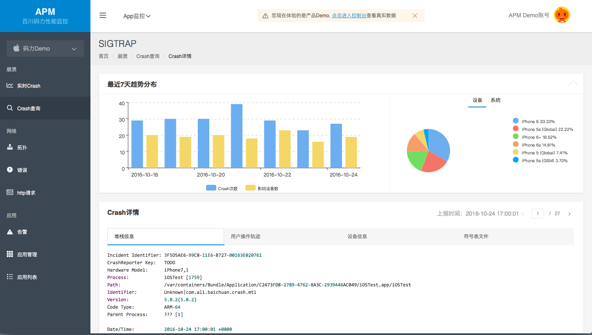Screen dimensions: 592x335
Task: Click the Incident Identifier value 3F5D5AE6-99C8-11E6-B727-00163E020761
Action: pos(213,255)
